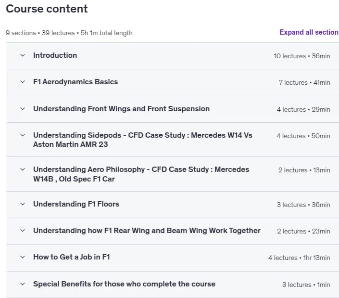Screen dimensions: 339x298
Task: Click chevron beside How to Get a Job in F1
Action: tap(23, 257)
